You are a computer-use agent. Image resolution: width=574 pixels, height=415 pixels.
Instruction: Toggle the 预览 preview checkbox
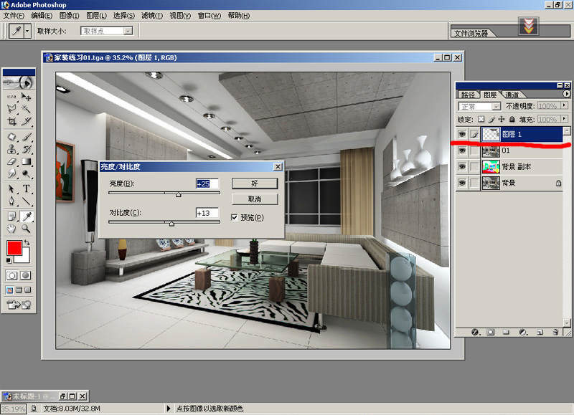235,218
